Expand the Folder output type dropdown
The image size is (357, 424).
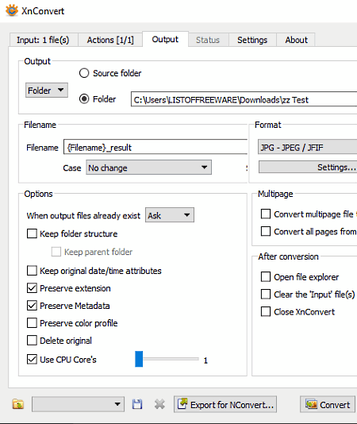pyautogui.click(x=47, y=91)
